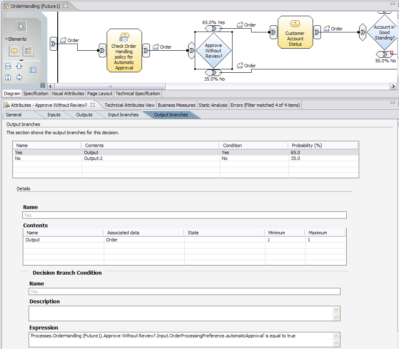
Task: Open the Visual Attributes tab
Action: tap(68, 93)
